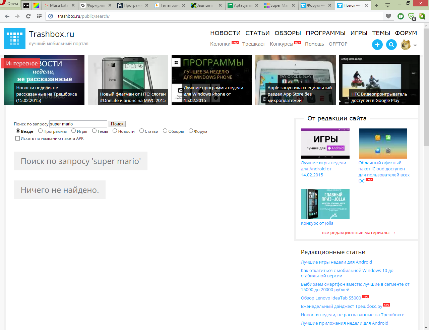
Task: Select the 'Программы' search radio button
Action: tap(40, 131)
